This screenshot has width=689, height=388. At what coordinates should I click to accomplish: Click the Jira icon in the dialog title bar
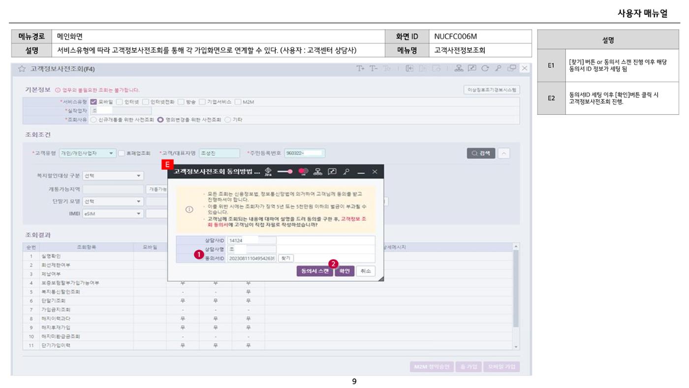click(268, 171)
